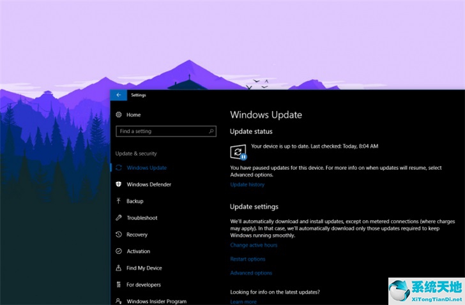Click the paused update status icon
The image size is (465, 305).
[238, 152]
